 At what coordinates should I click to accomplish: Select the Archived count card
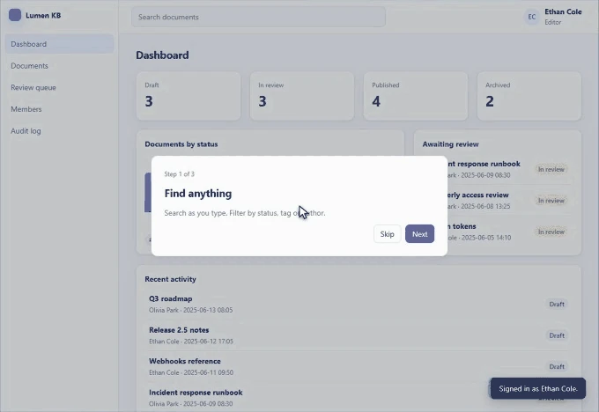(x=529, y=96)
